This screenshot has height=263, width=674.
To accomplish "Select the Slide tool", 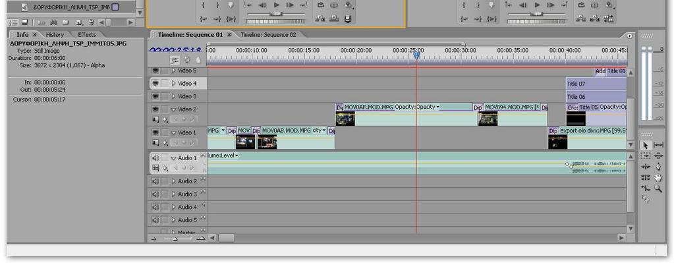I will [658, 156].
